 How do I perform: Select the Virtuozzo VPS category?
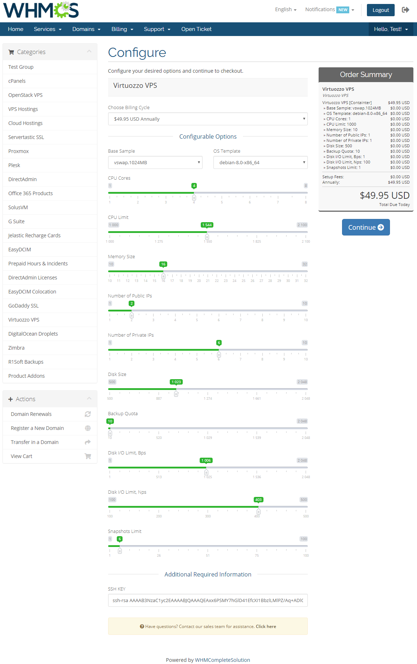(50, 320)
